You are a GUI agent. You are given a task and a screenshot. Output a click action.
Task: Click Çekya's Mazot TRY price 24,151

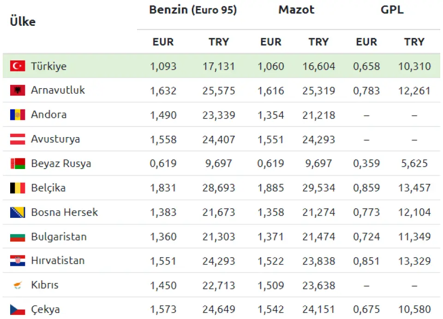pos(319,309)
